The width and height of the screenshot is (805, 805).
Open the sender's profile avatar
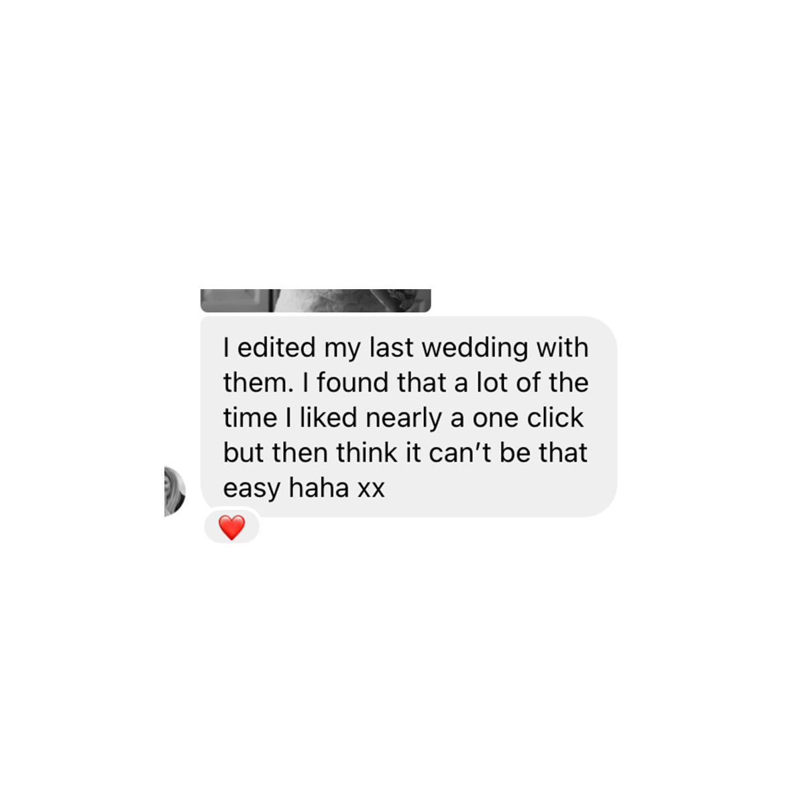(174, 492)
